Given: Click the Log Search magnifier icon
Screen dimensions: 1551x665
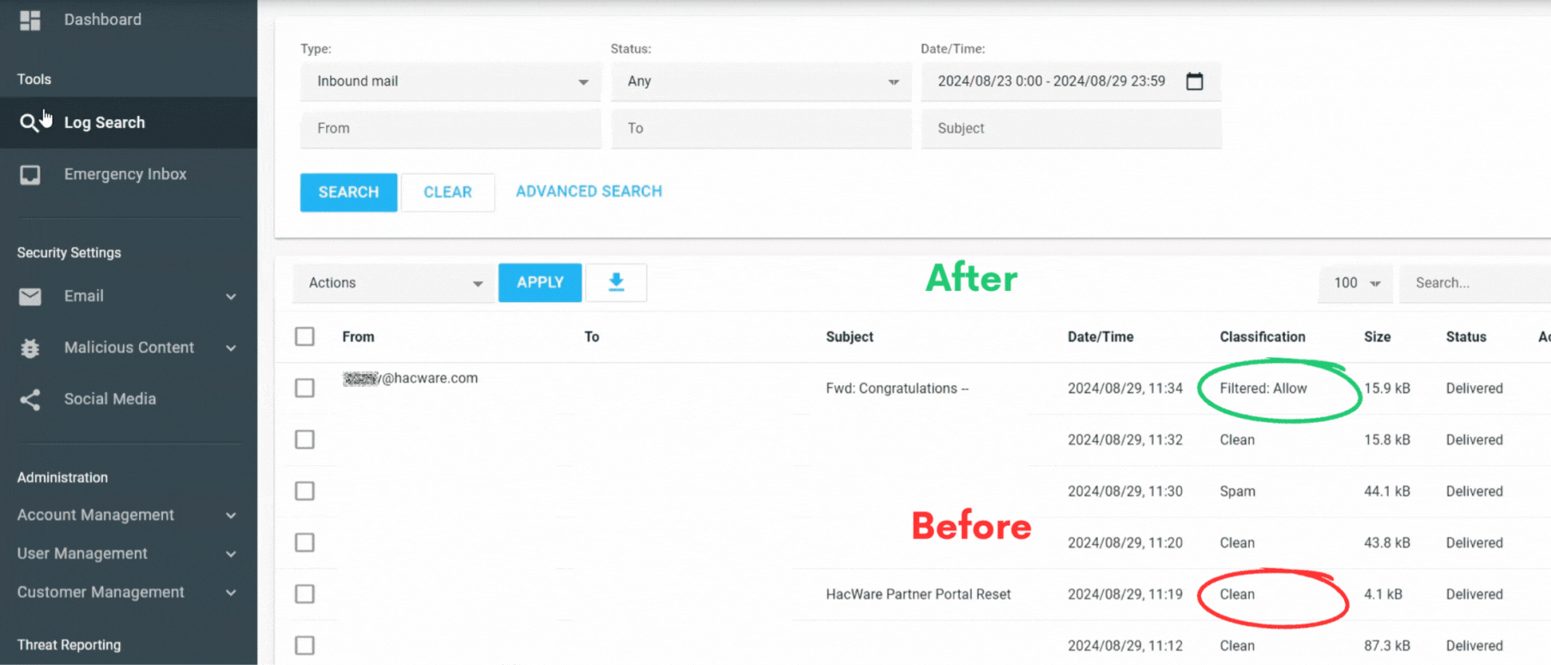Looking at the screenshot, I should [29, 123].
